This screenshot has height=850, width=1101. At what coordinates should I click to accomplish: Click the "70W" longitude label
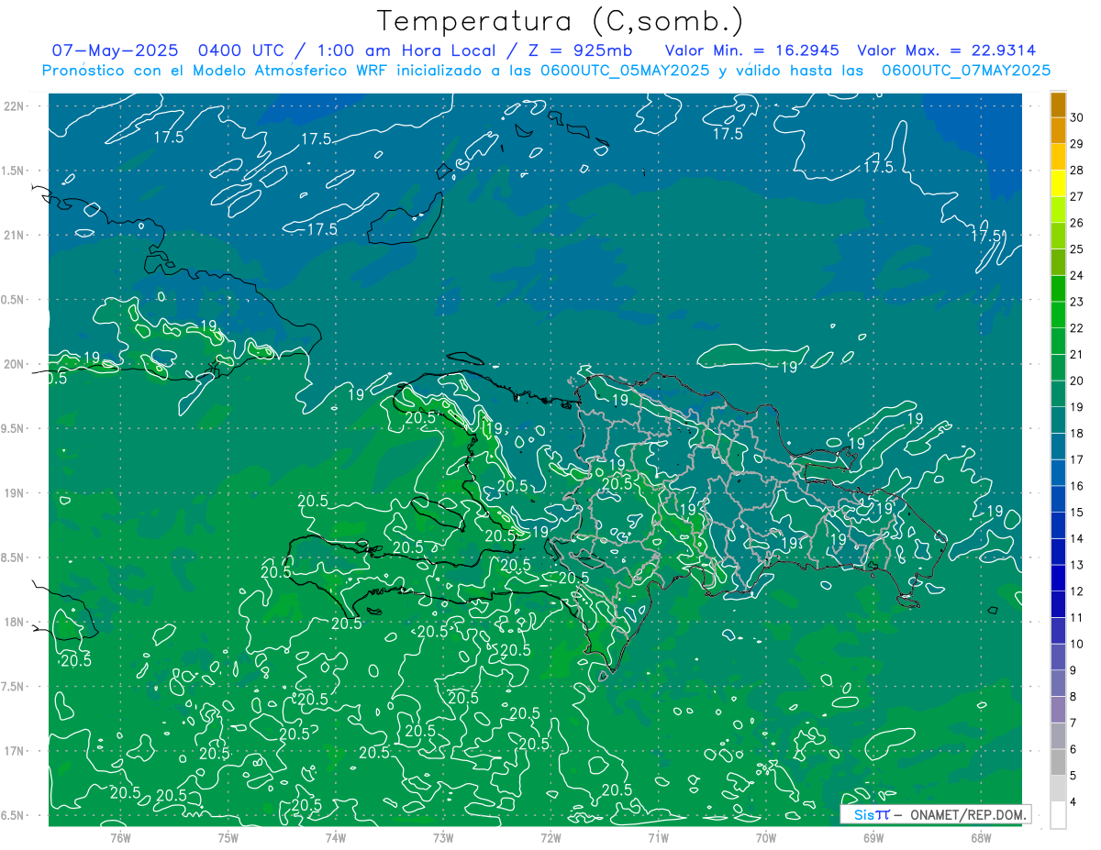pos(766,837)
